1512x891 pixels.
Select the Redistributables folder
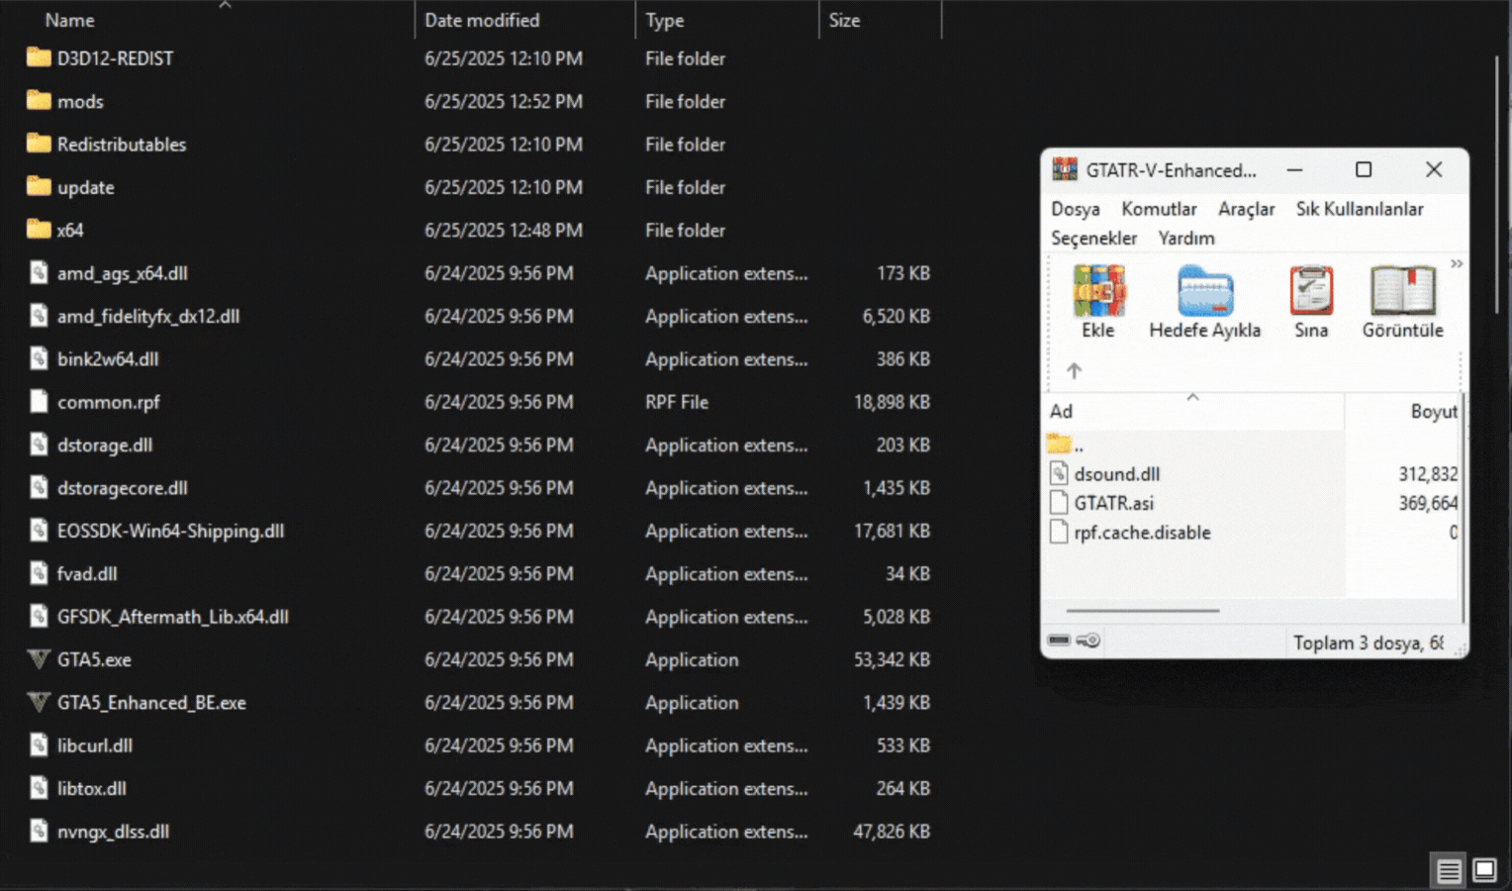pos(121,145)
